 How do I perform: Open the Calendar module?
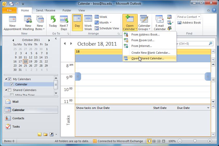point(31,110)
